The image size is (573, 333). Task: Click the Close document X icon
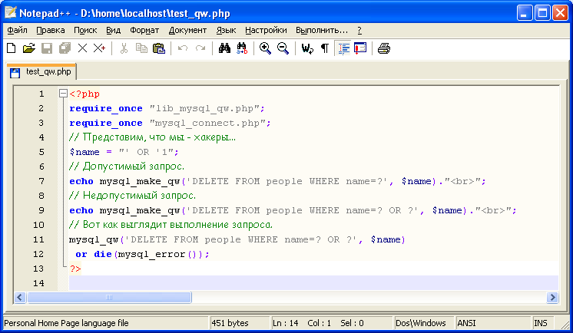[x=82, y=48]
